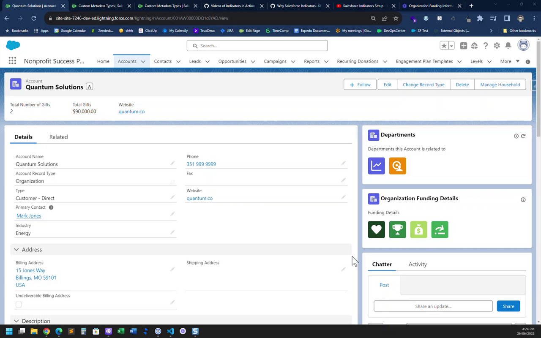Go to the Home navigation tab

click(103, 61)
